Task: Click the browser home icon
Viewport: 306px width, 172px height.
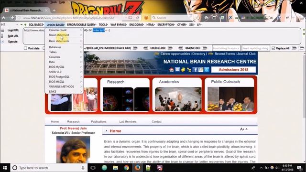Action: click(3, 18)
